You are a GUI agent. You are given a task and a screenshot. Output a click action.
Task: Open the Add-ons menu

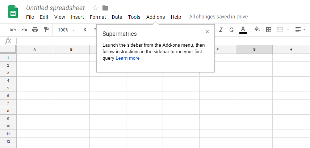[155, 17]
